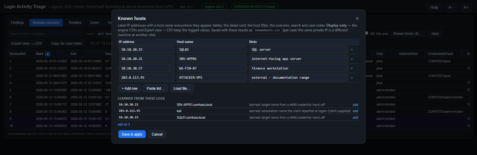
Task: Sort by SessionRef column
Action: point(30,54)
